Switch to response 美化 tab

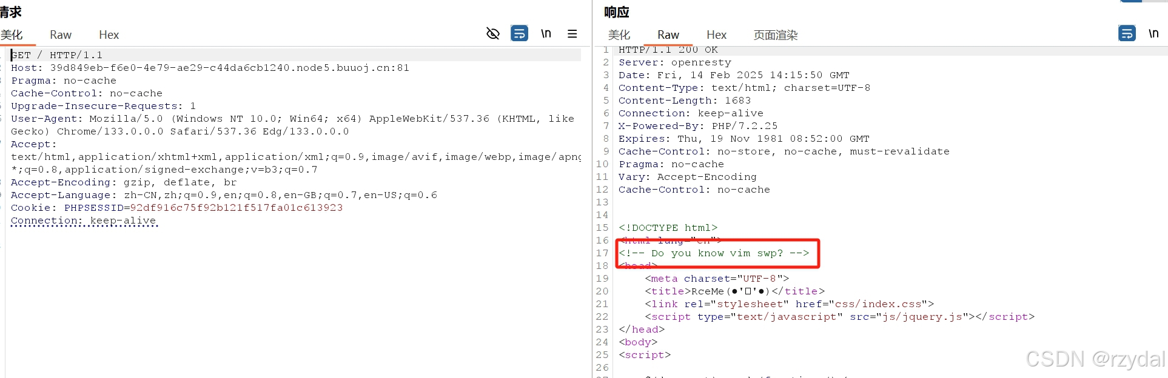point(619,35)
